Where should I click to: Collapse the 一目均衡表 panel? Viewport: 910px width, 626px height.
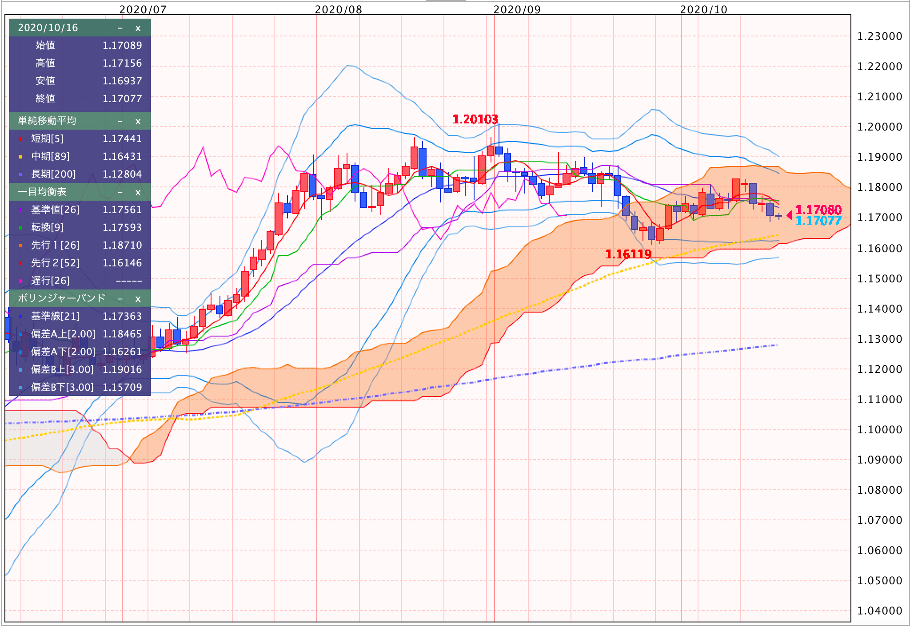[x=120, y=192]
